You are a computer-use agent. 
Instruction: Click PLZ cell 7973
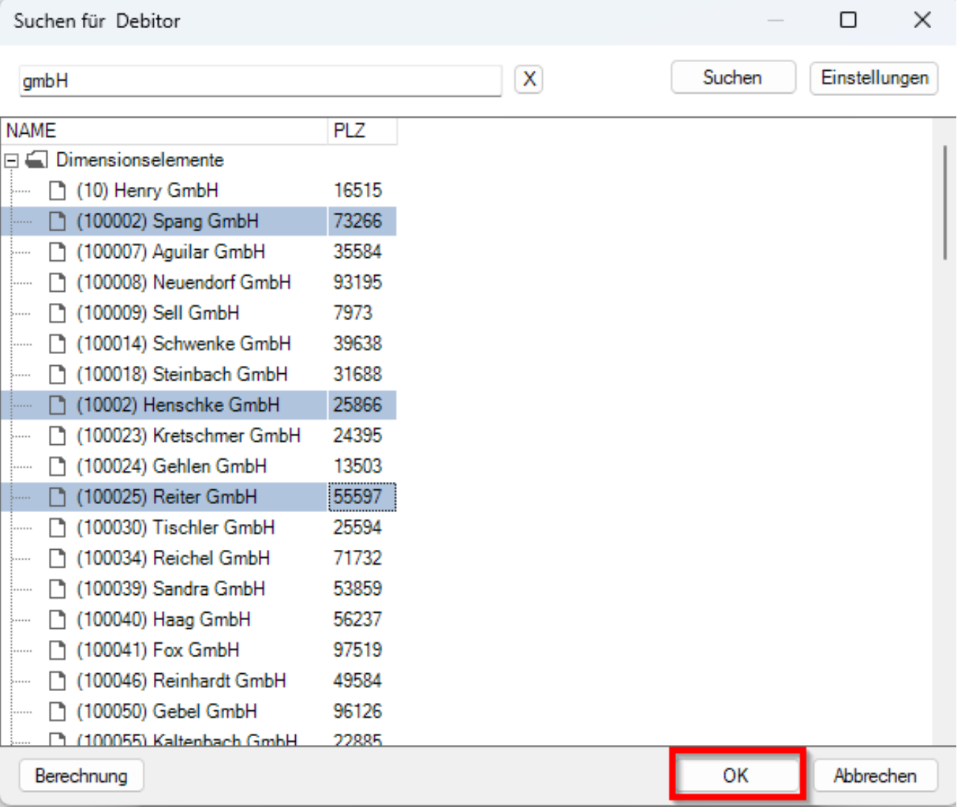point(353,313)
